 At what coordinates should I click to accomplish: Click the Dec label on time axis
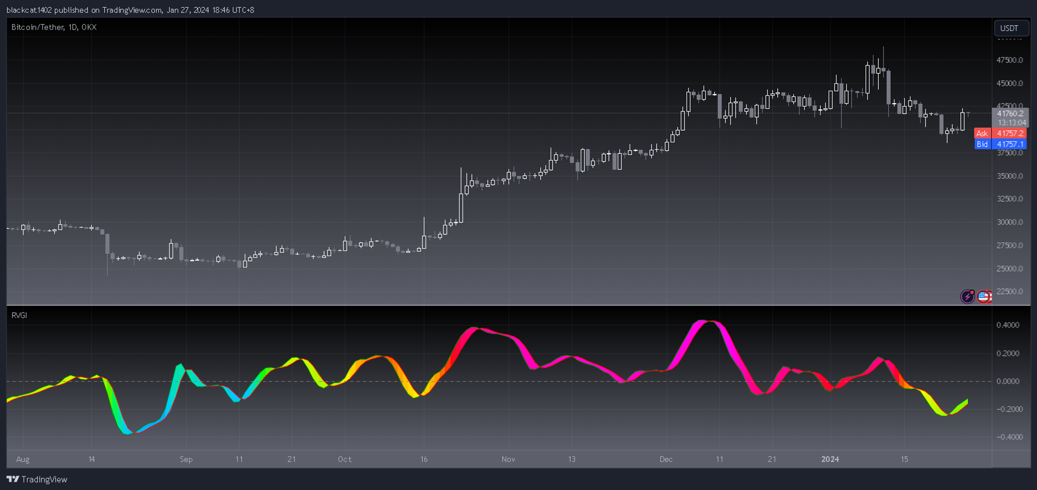click(x=666, y=459)
